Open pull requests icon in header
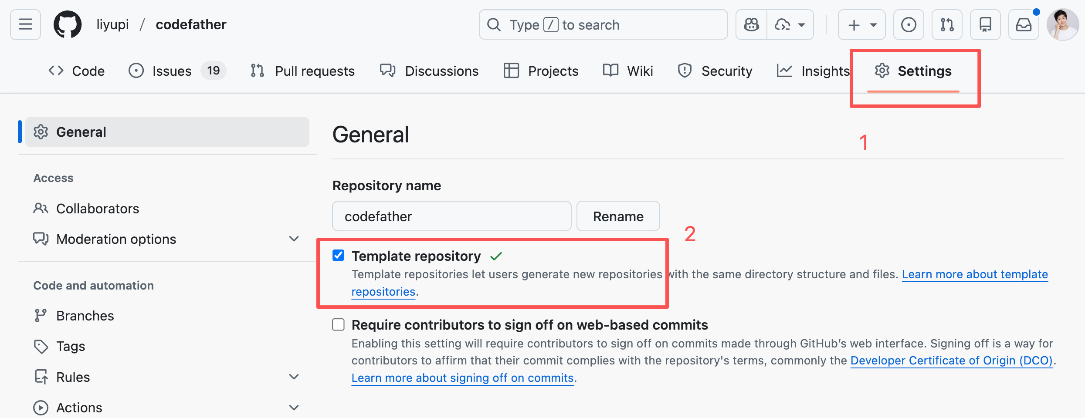The image size is (1085, 418). pyautogui.click(x=946, y=25)
